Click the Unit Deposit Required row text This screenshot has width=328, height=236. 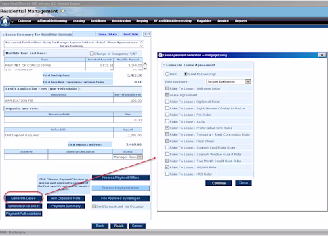22,135
